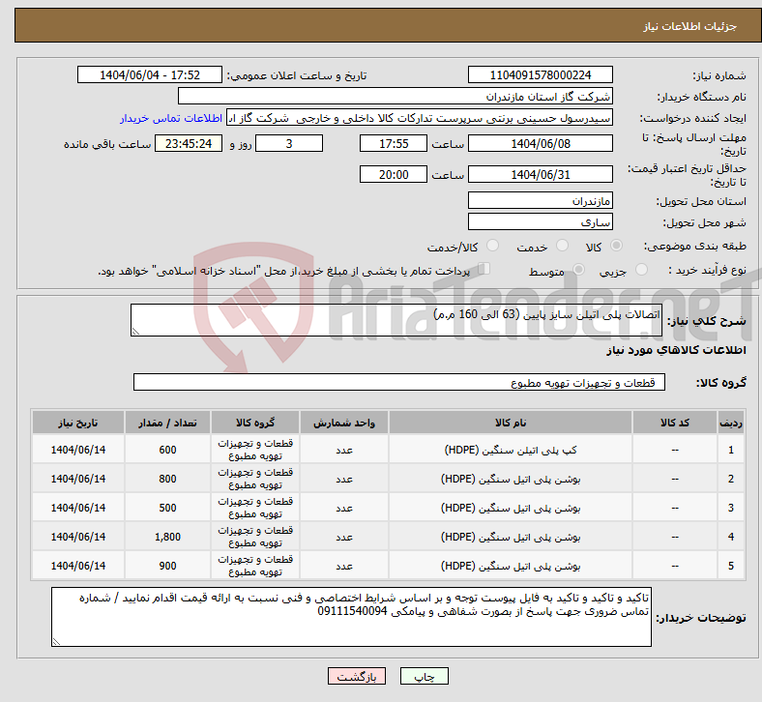Click quantity cell 500 in row 3
The height and width of the screenshot is (702, 762).
tap(167, 508)
